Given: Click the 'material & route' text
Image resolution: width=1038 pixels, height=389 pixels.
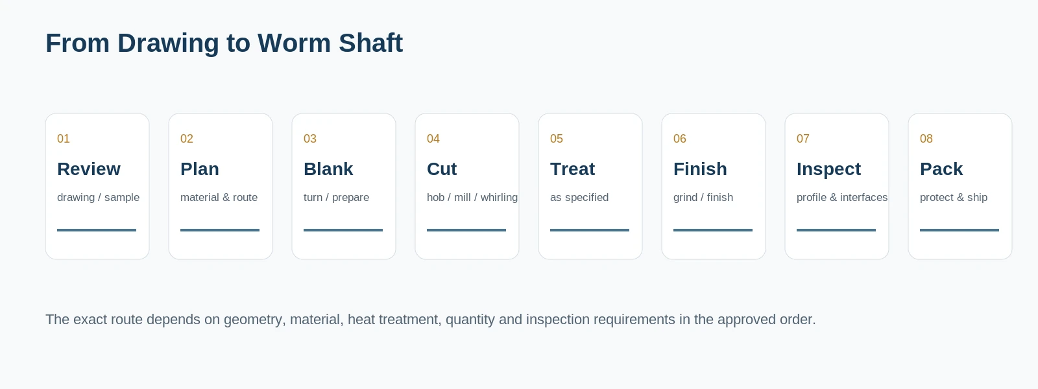Looking at the screenshot, I should click(219, 198).
